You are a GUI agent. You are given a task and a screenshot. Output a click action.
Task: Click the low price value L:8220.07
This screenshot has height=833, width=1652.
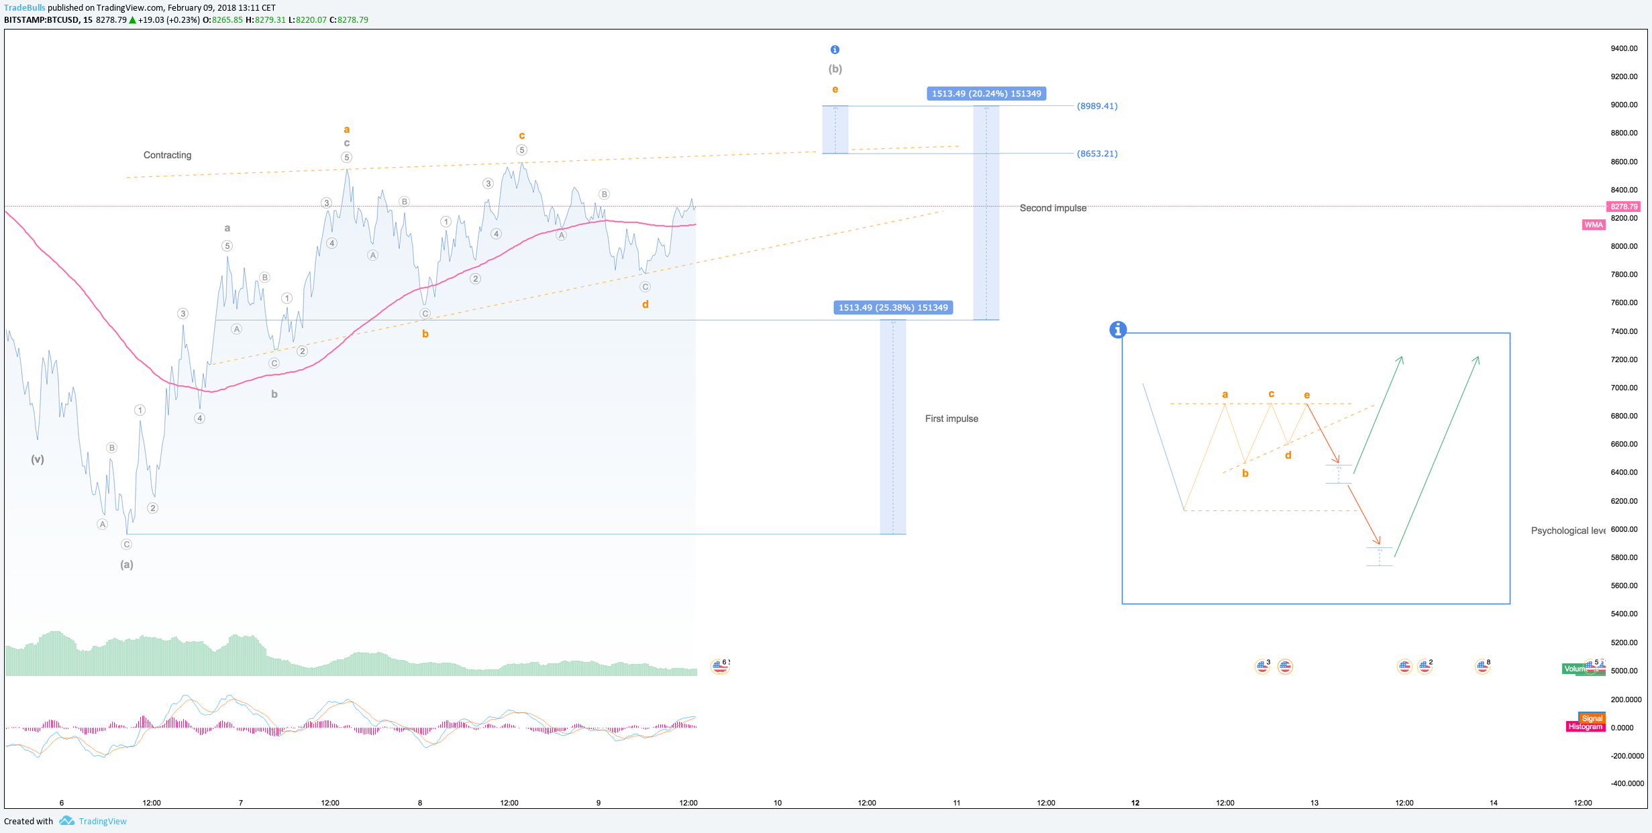pyautogui.click(x=307, y=20)
